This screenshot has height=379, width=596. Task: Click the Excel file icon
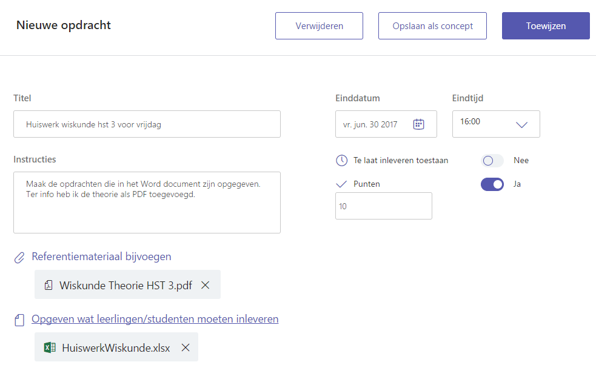pyautogui.click(x=50, y=347)
